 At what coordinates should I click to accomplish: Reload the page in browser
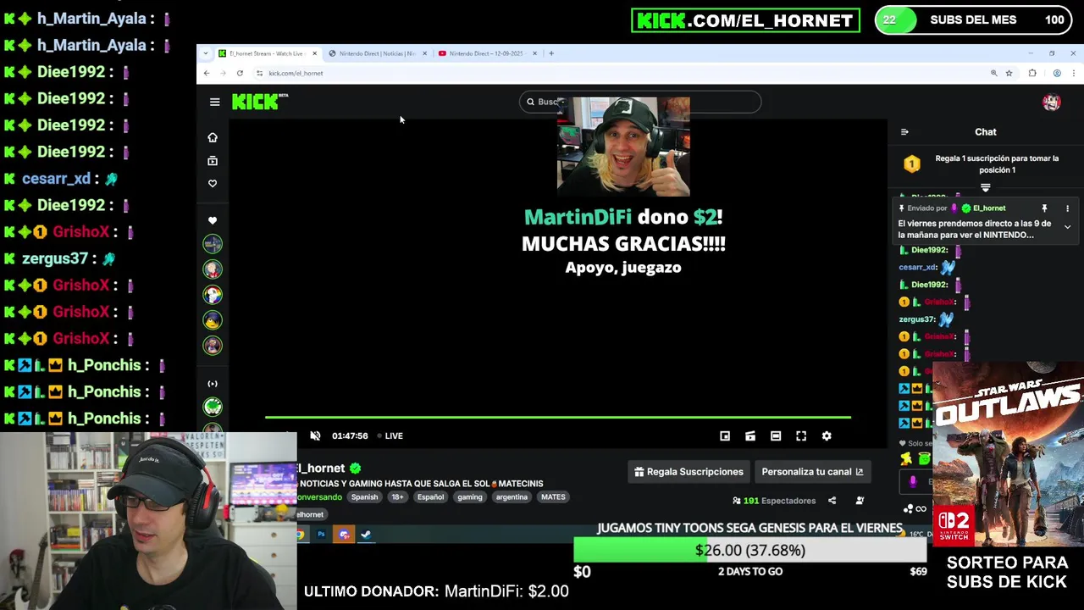point(240,73)
